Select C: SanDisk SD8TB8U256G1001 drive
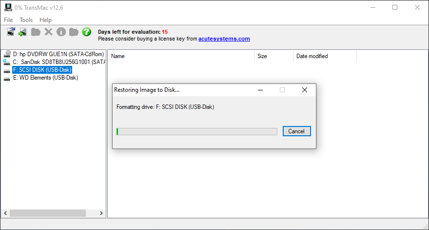 (59, 62)
